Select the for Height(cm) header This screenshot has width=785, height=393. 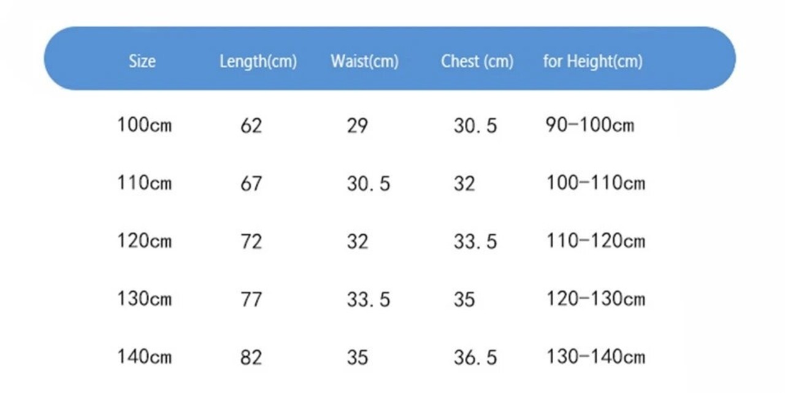pos(592,62)
